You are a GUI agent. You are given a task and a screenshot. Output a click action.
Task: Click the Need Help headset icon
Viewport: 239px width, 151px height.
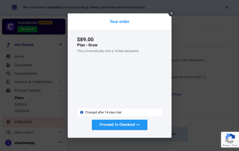tap(8, 132)
